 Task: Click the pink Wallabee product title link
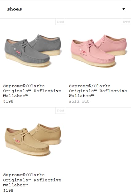pos(98,91)
